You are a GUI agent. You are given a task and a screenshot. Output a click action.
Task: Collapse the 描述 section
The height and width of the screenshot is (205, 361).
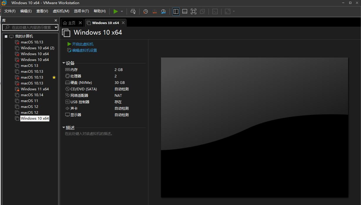(64, 128)
